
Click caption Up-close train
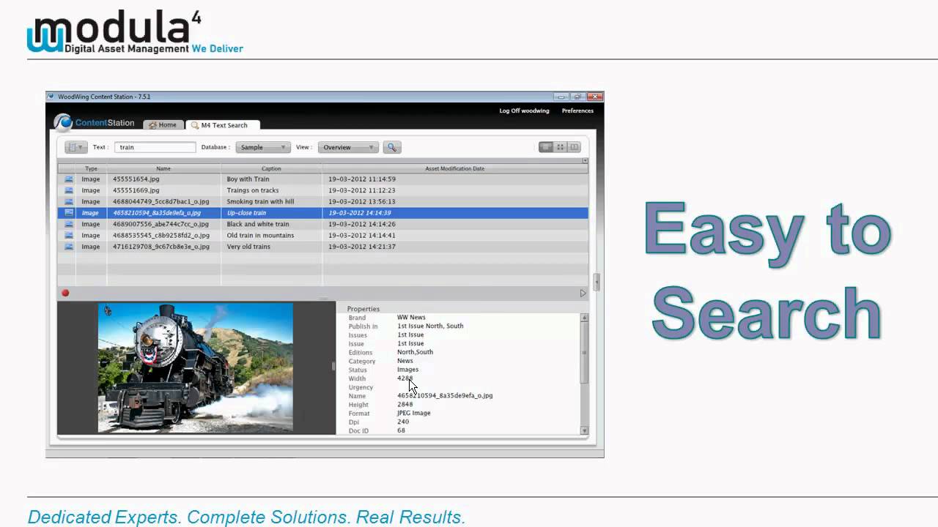[246, 213]
